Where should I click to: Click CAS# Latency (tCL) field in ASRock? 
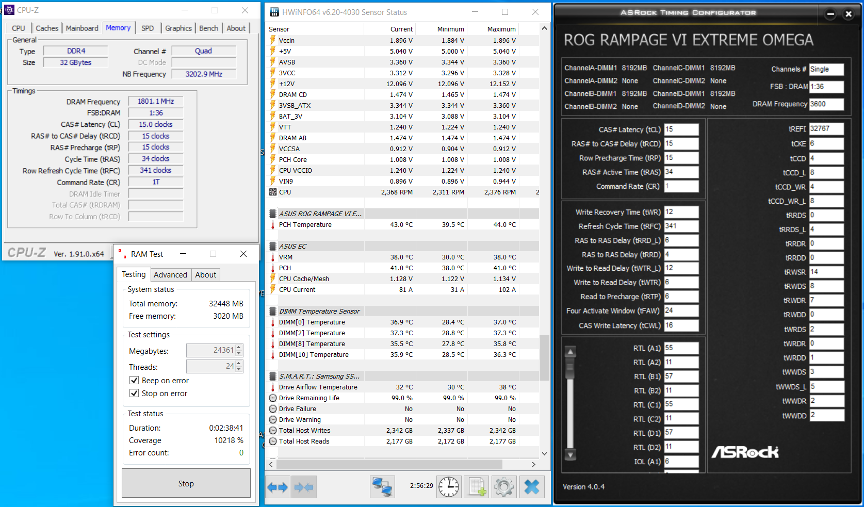click(x=681, y=129)
